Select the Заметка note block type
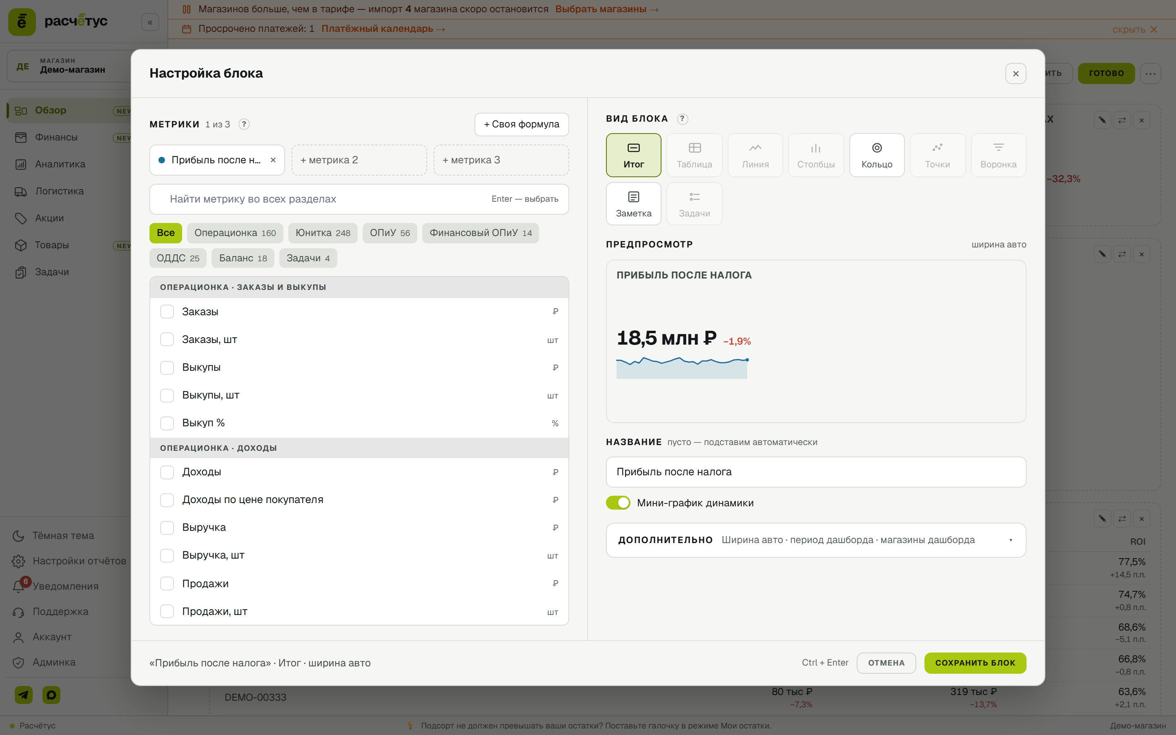1176x735 pixels. coord(633,204)
